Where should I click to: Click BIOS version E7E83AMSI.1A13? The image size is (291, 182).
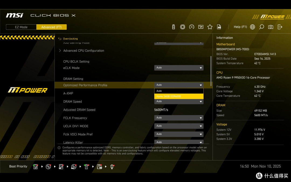265,54
